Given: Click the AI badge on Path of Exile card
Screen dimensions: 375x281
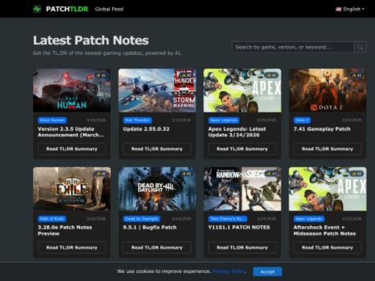Looking at the screenshot, I should (101, 174).
